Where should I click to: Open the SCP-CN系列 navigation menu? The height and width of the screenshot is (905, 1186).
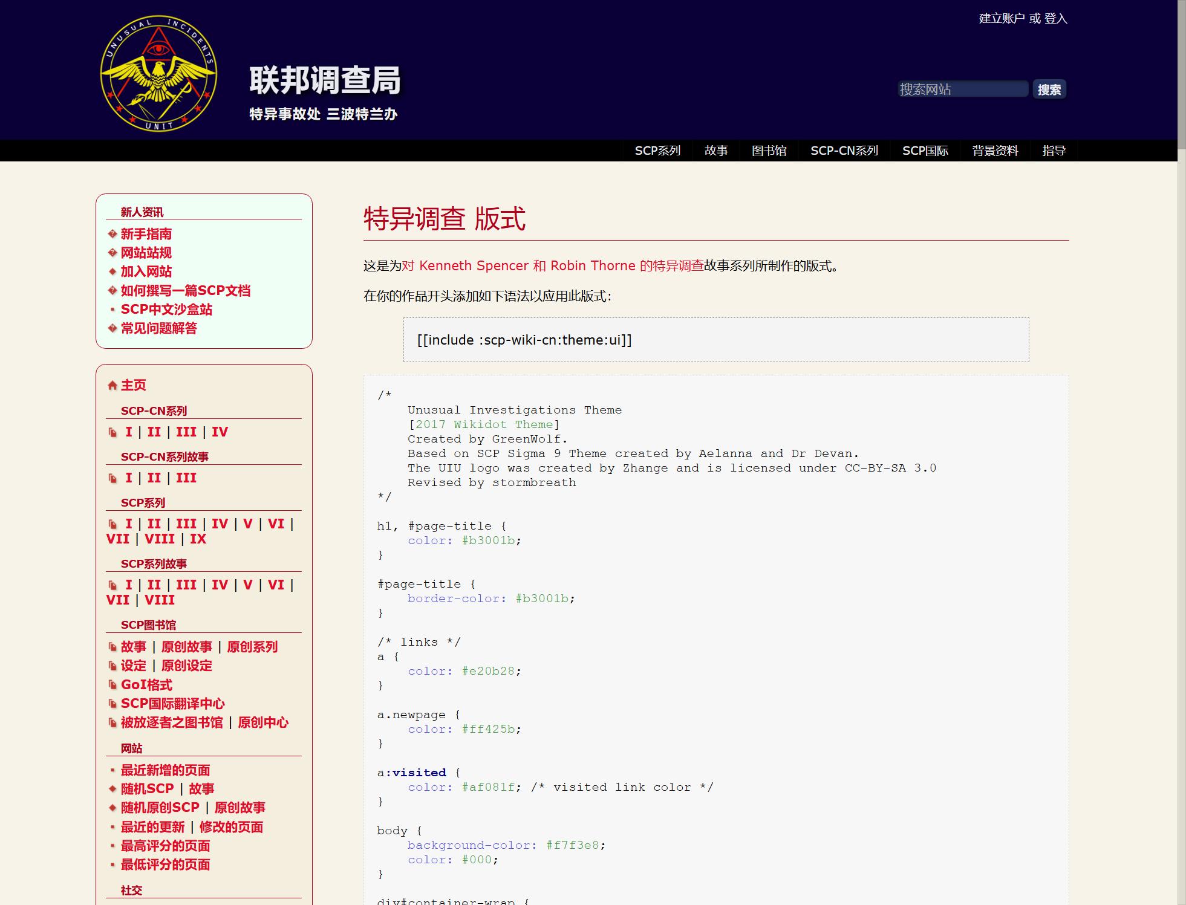click(x=844, y=151)
